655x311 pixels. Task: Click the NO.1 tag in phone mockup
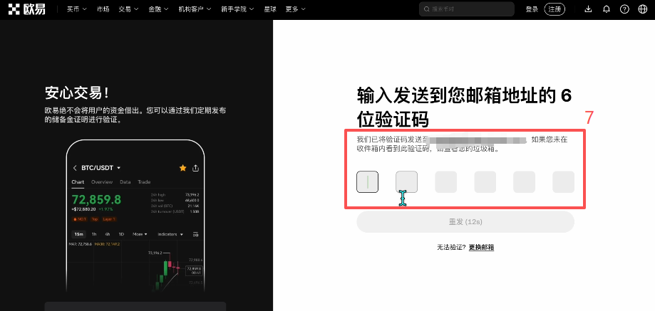pos(78,219)
